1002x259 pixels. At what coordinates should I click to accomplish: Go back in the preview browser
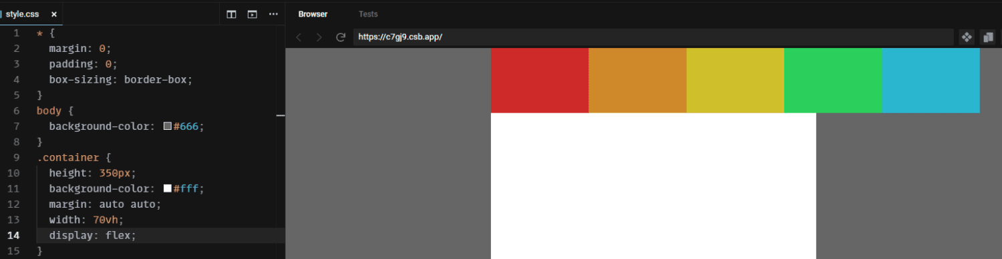point(299,37)
